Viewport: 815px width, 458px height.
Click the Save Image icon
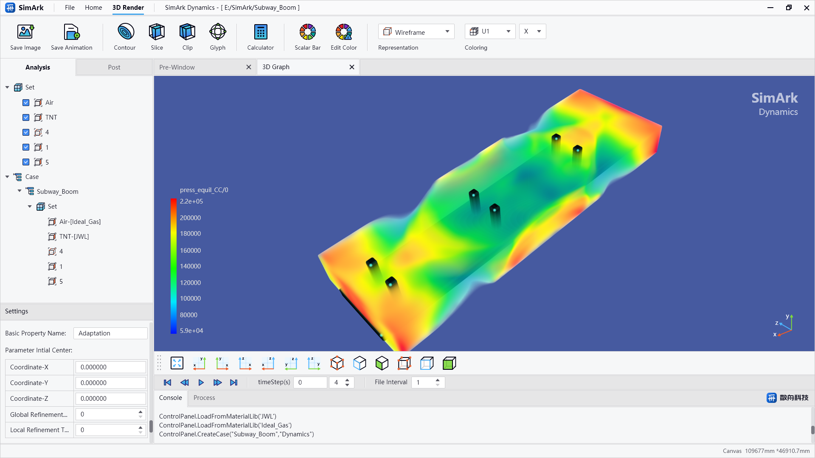pyautogui.click(x=25, y=32)
